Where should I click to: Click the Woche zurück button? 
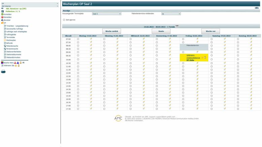(x=111, y=31)
